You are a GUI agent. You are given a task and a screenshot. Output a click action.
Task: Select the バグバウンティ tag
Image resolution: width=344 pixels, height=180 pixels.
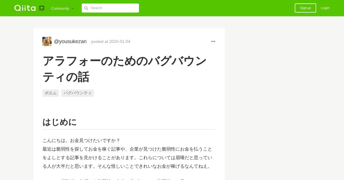click(78, 93)
